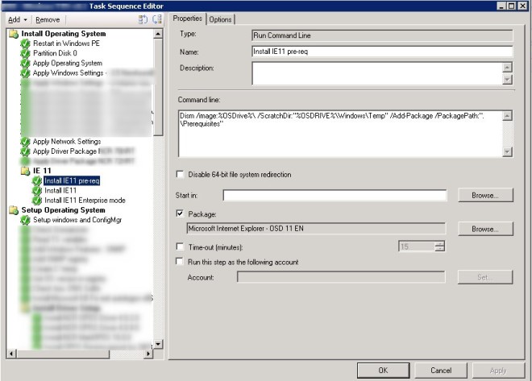The width and height of the screenshot is (532, 381).
Task: Open the Add dropdown menu
Action: point(18,19)
